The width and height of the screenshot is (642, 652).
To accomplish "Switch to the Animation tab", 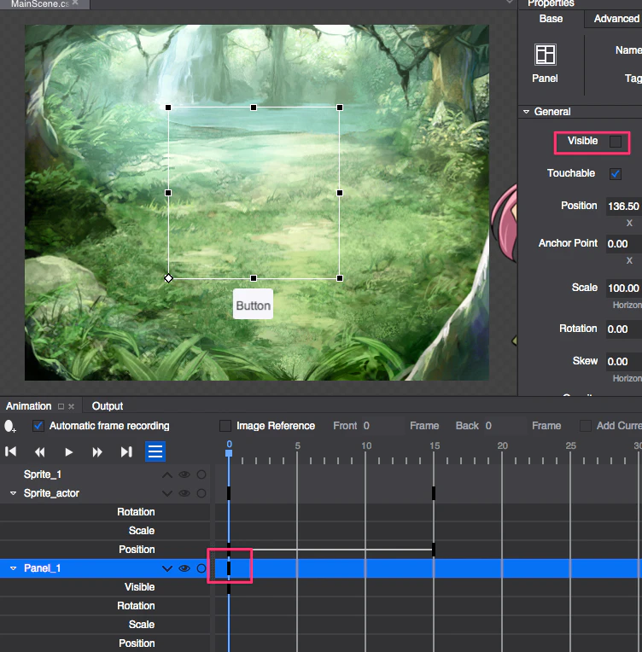I will [29, 406].
